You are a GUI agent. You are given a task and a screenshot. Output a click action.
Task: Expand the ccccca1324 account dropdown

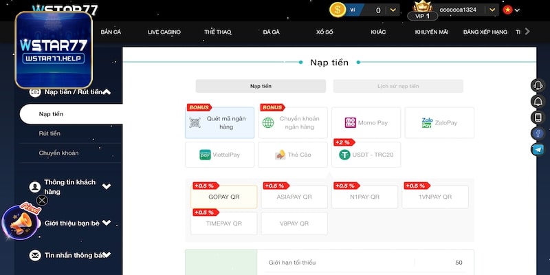(492, 10)
